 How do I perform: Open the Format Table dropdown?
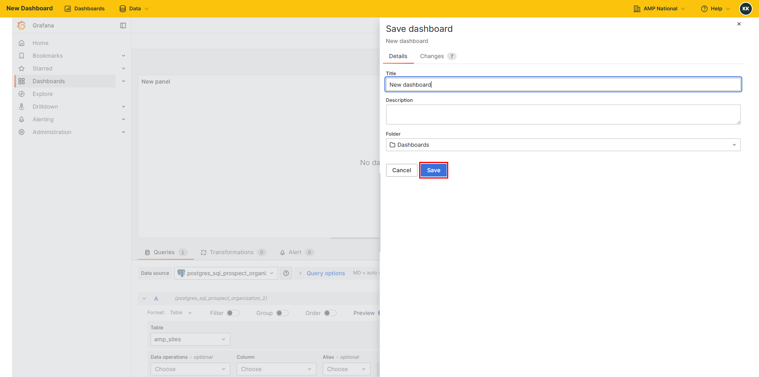point(181,313)
